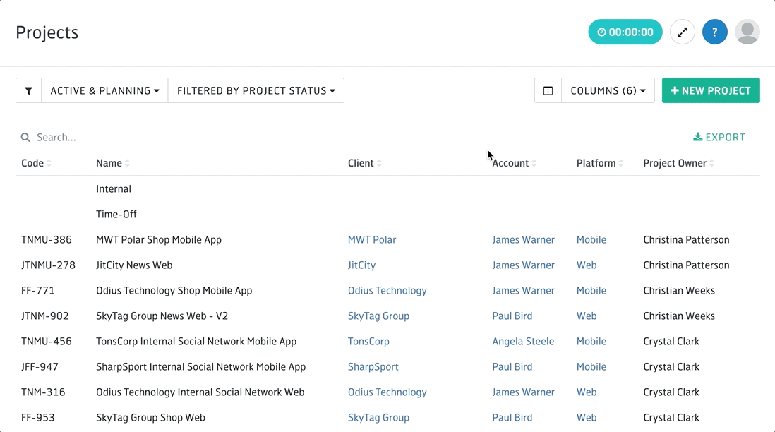The height and width of the screenshot is (432, 775).
Task: Open Odius Technology client in FF-771 row
Action: (x=387, y=291)
